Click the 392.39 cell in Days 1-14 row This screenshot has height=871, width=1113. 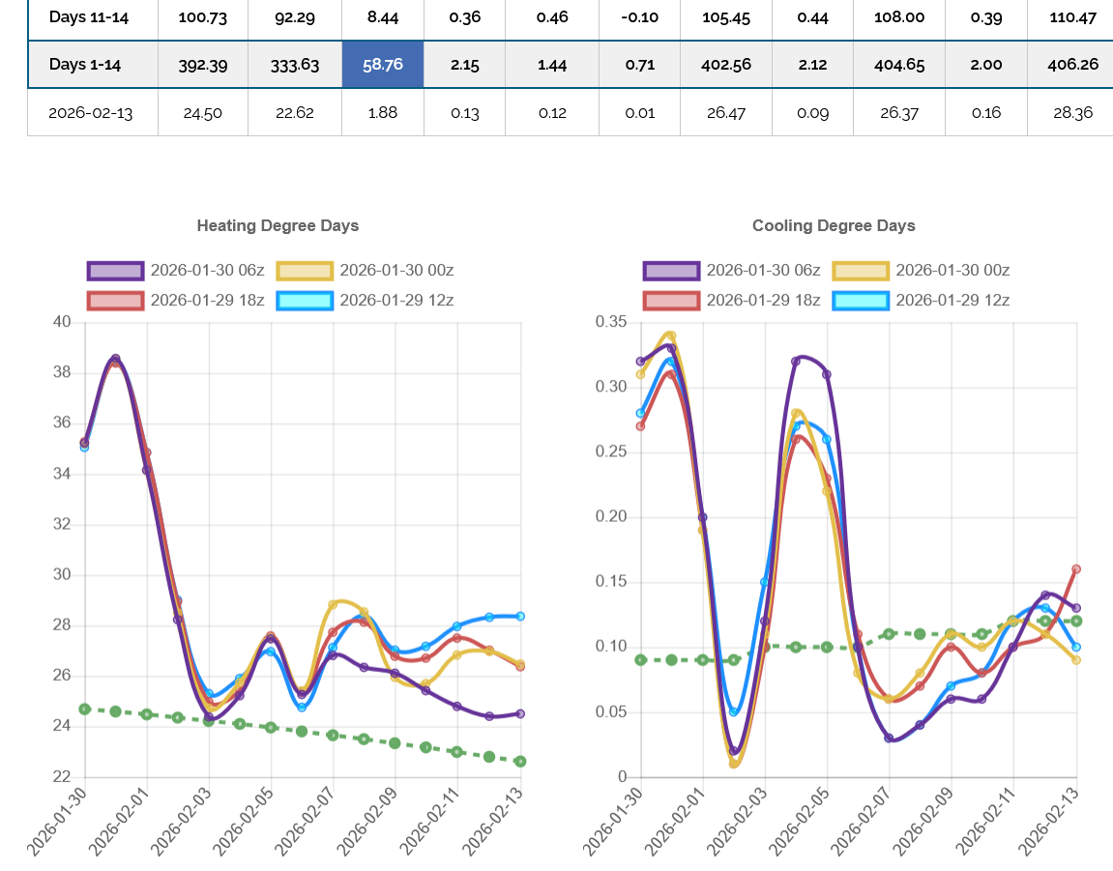coord(203,65)
